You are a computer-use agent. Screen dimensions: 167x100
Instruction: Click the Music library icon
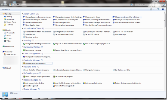[x=5, y=36]
